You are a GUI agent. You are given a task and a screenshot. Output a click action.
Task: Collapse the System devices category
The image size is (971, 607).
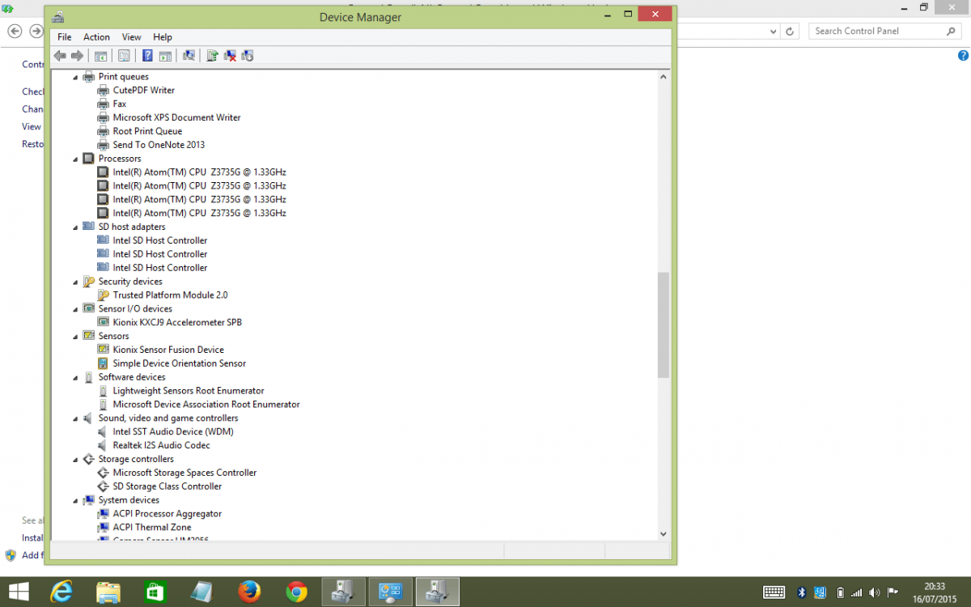tap(77, 501)
